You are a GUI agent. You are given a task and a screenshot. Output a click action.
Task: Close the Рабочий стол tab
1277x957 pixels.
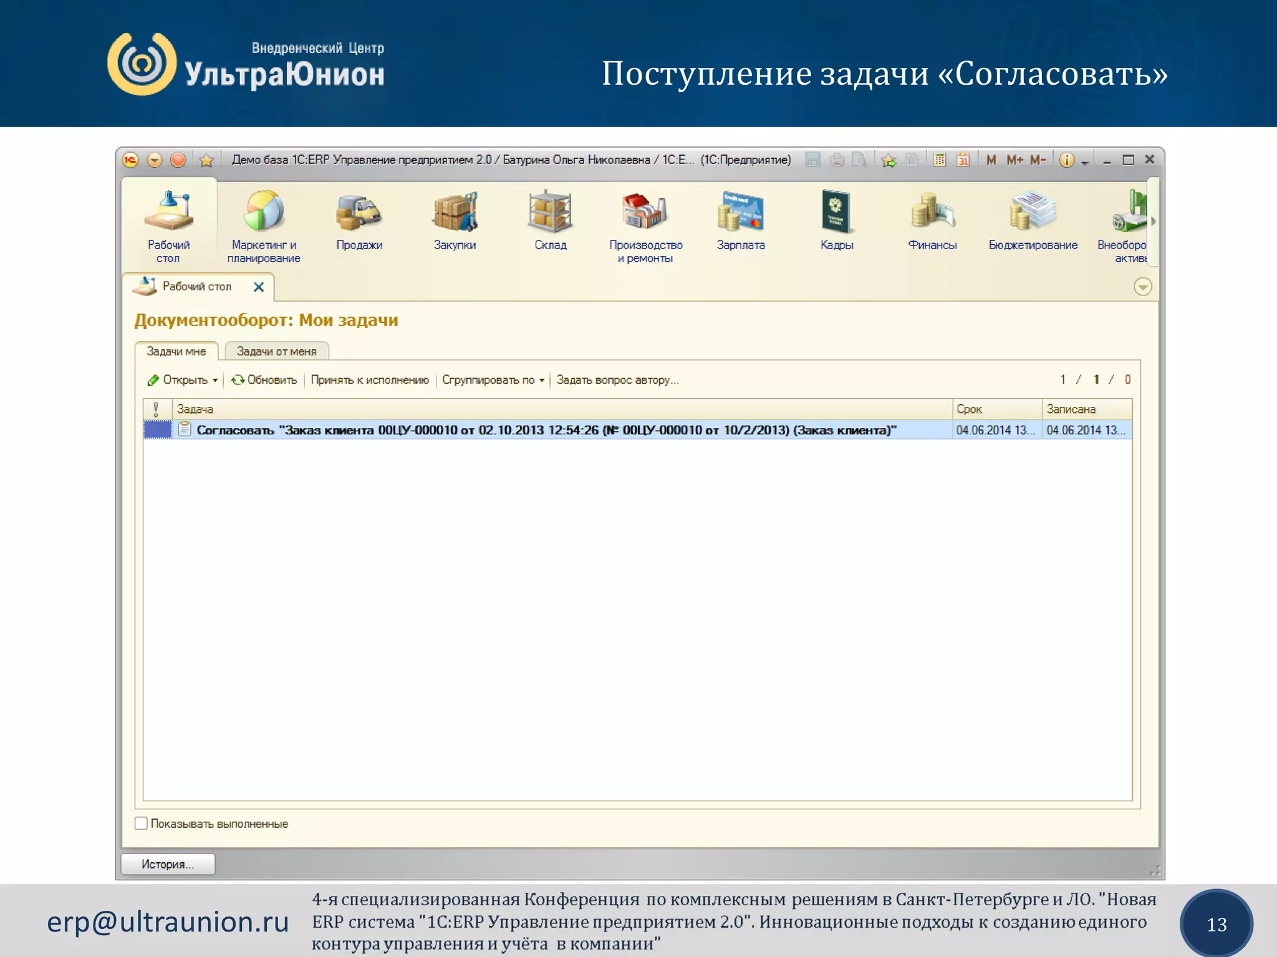[x=259, y=287]
